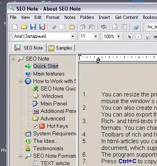Redo with the right curved arrow icon

pos(92,27)
